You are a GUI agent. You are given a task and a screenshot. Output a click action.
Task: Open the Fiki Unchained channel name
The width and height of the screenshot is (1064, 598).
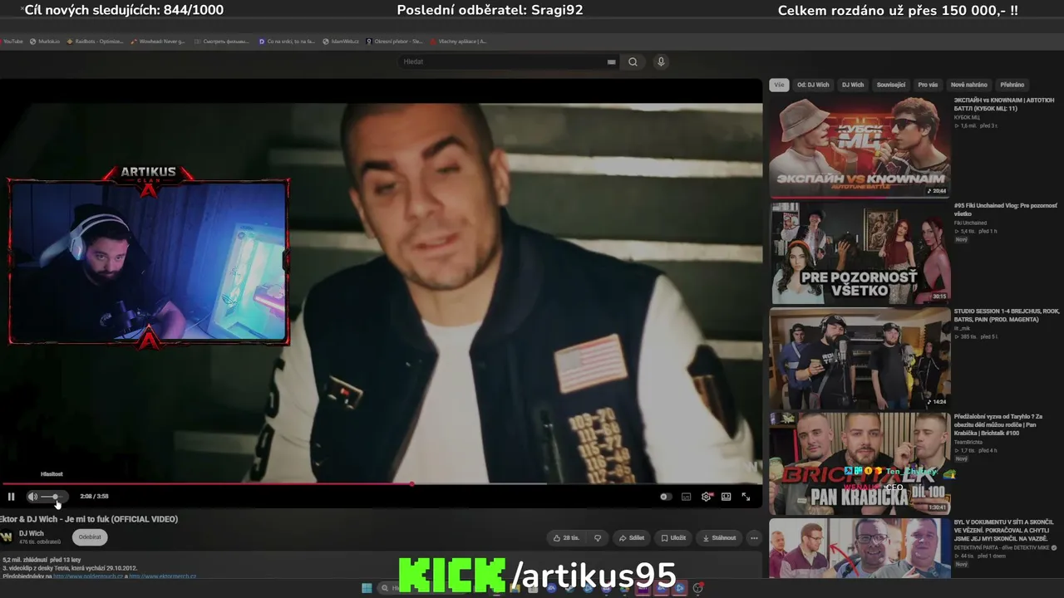(x=971, y=223)
